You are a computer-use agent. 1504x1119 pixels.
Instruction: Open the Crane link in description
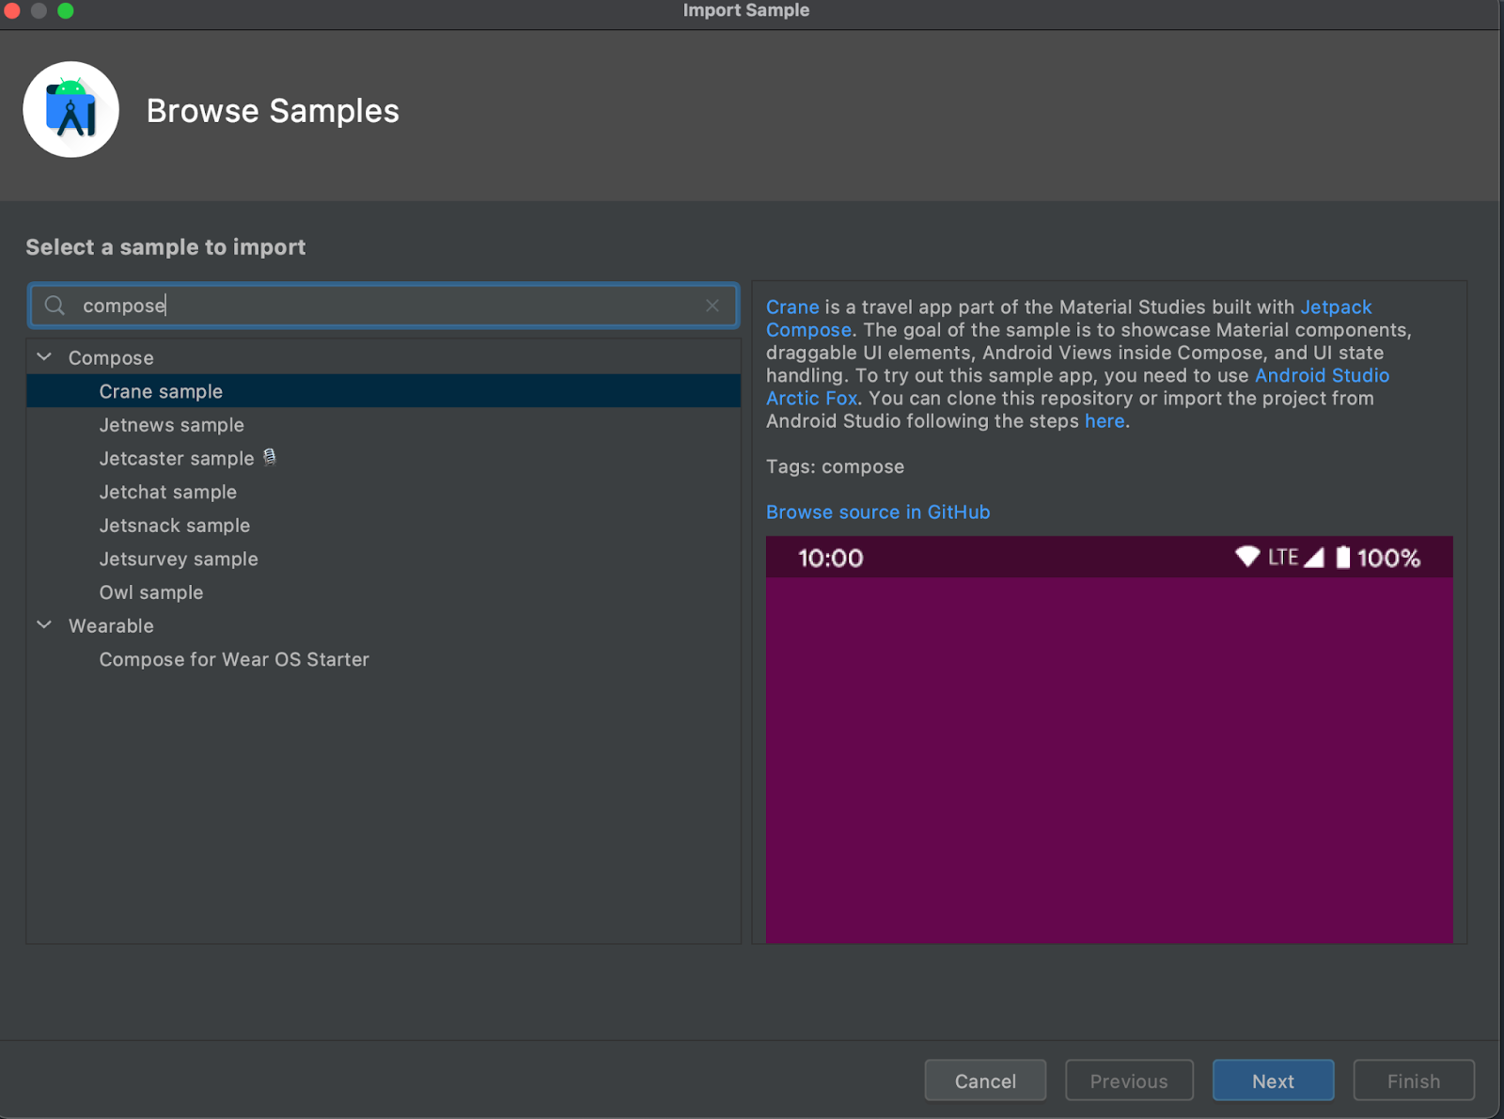[792, 307]
